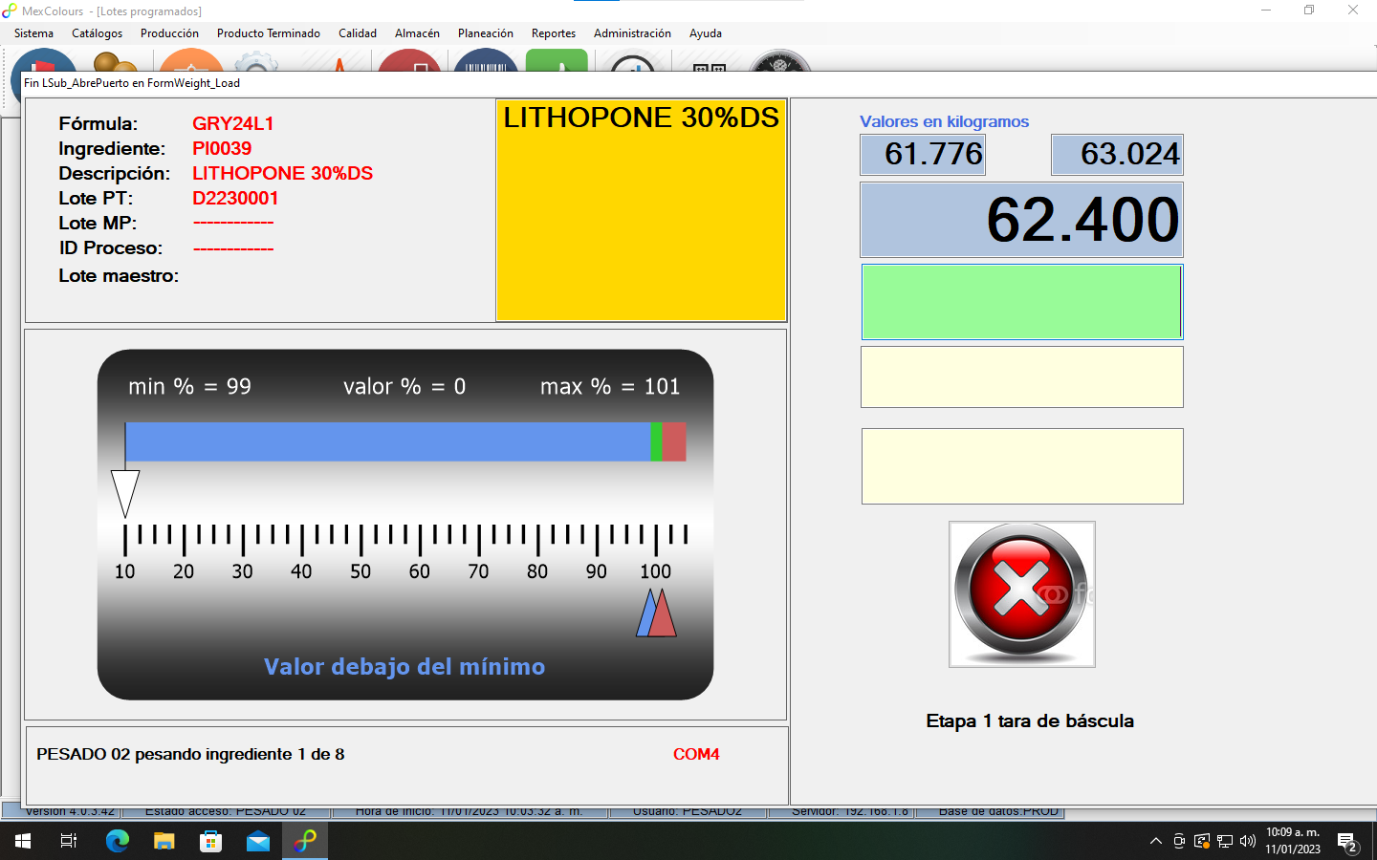Click the red X cancel button
This screenshot has width=1377, height=860.
pyautogui.click(x=1021, y=593)
